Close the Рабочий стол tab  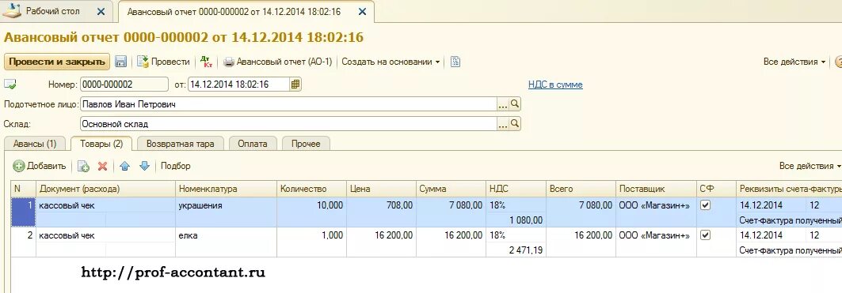click(101, 11)
